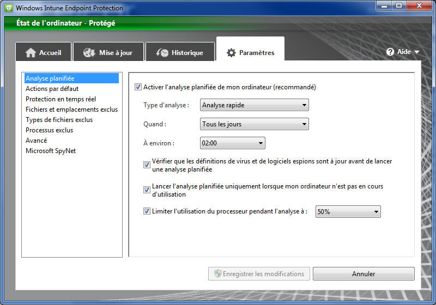Open Types de fichiers exclus

point(59,120)
